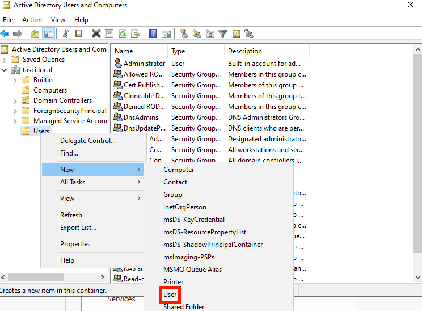Screen dimensions: 422x311
Task: Click the vertical scrollbar up arrow
Action: (417, 49)
